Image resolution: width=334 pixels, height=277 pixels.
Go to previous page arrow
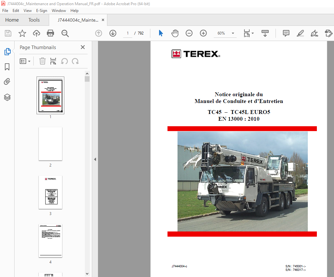click(x=99, y=33)
